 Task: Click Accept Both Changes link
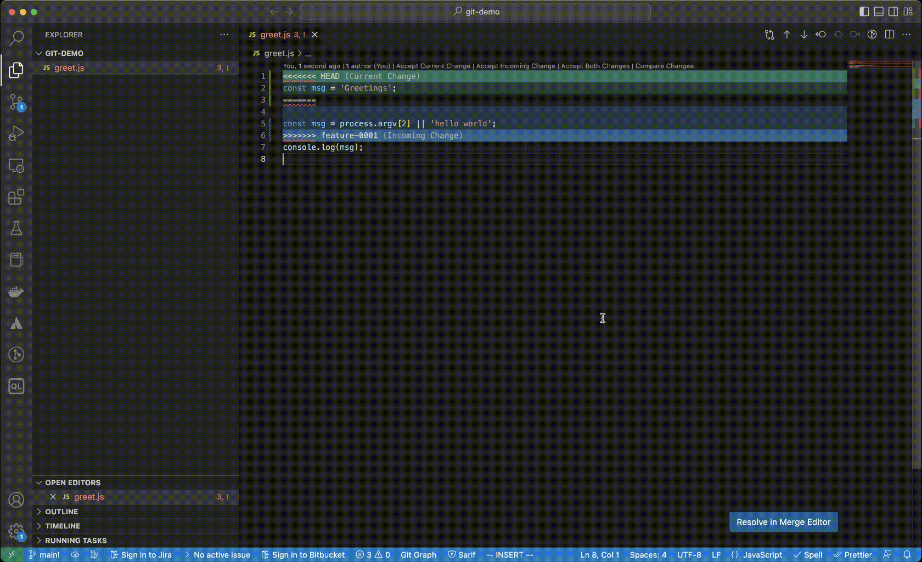pyautogui.click(x=595, y=66)
